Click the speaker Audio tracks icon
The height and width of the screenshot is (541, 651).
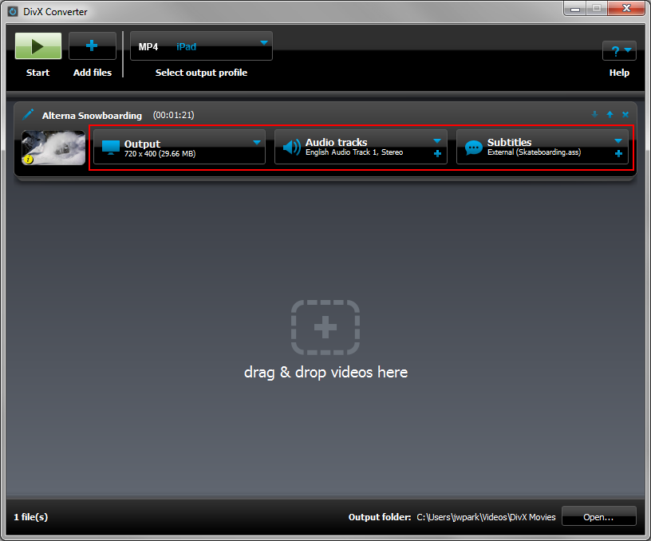point(291,147)
